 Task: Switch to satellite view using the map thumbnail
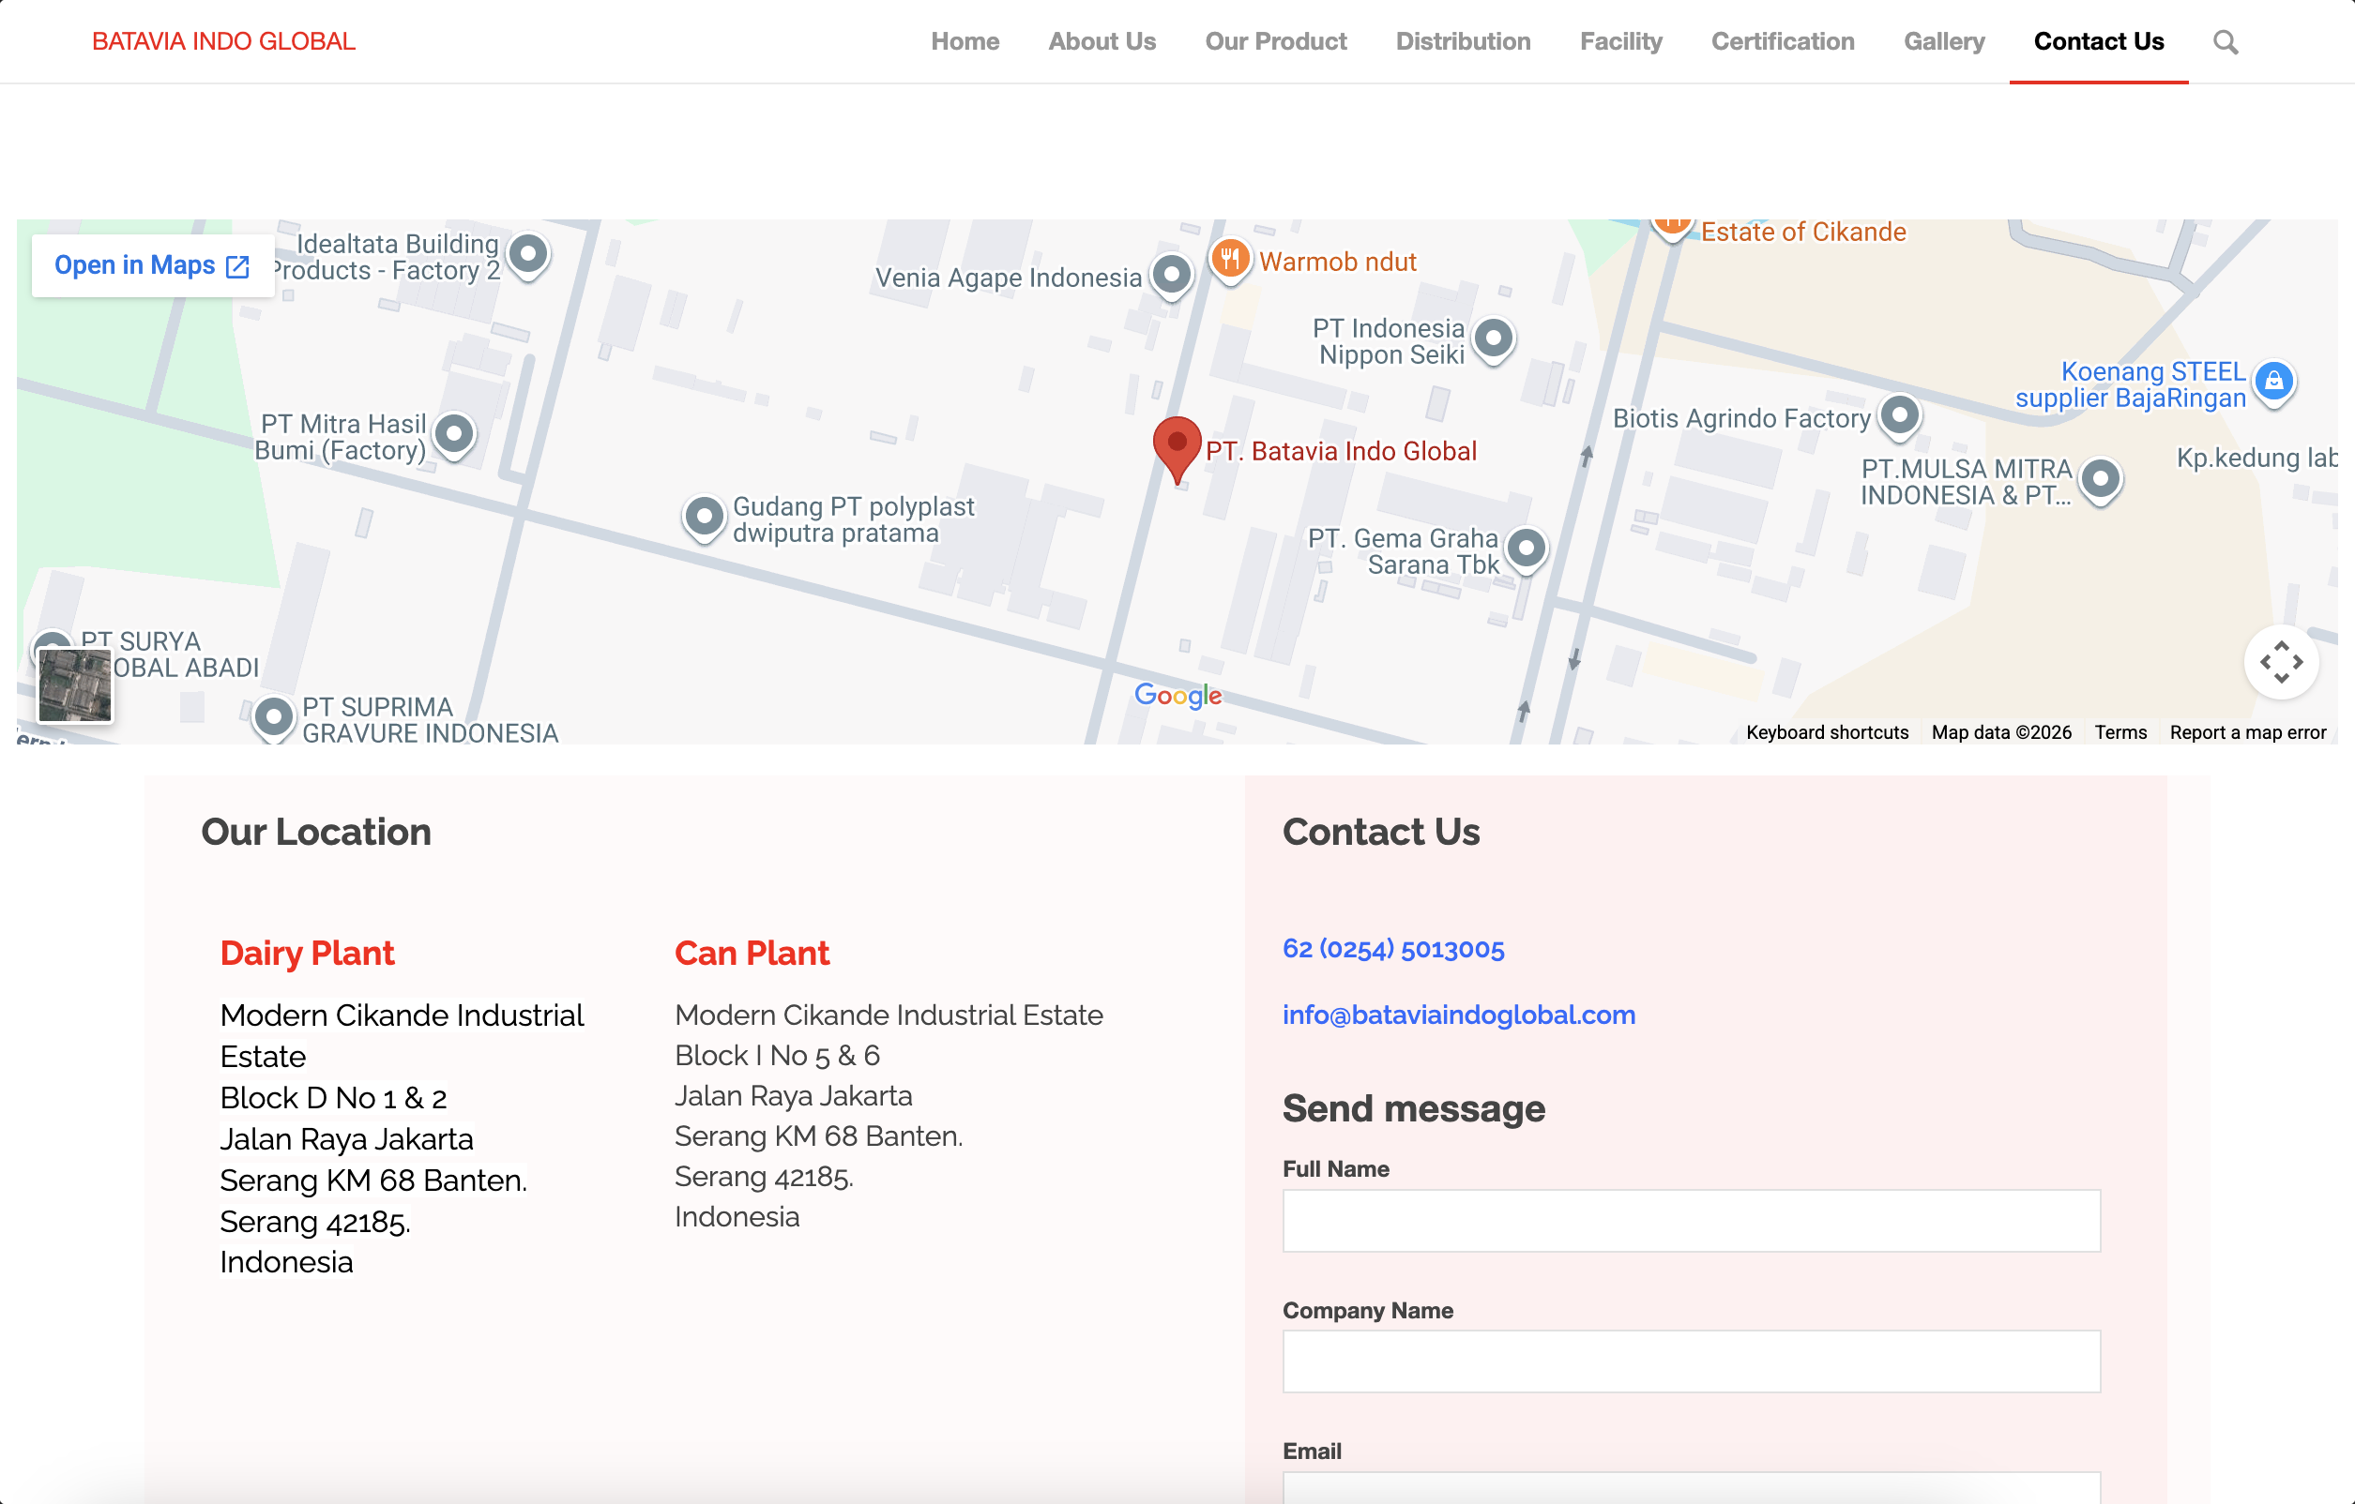75,686
